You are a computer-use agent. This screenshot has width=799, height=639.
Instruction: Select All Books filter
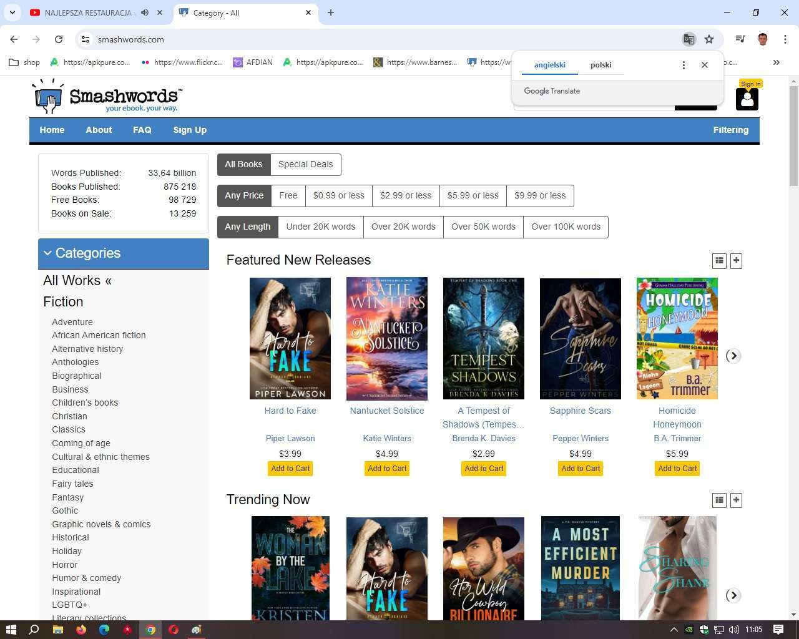[x=243, y=164]
